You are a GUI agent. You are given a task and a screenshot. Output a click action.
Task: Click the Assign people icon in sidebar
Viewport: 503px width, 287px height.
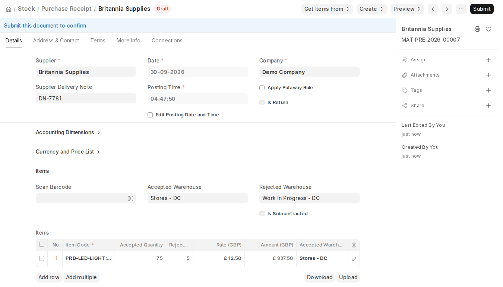click(405, 60)
